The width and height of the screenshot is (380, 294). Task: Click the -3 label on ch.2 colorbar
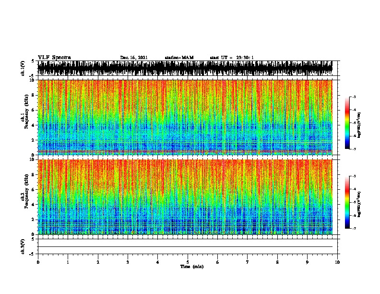354,176
